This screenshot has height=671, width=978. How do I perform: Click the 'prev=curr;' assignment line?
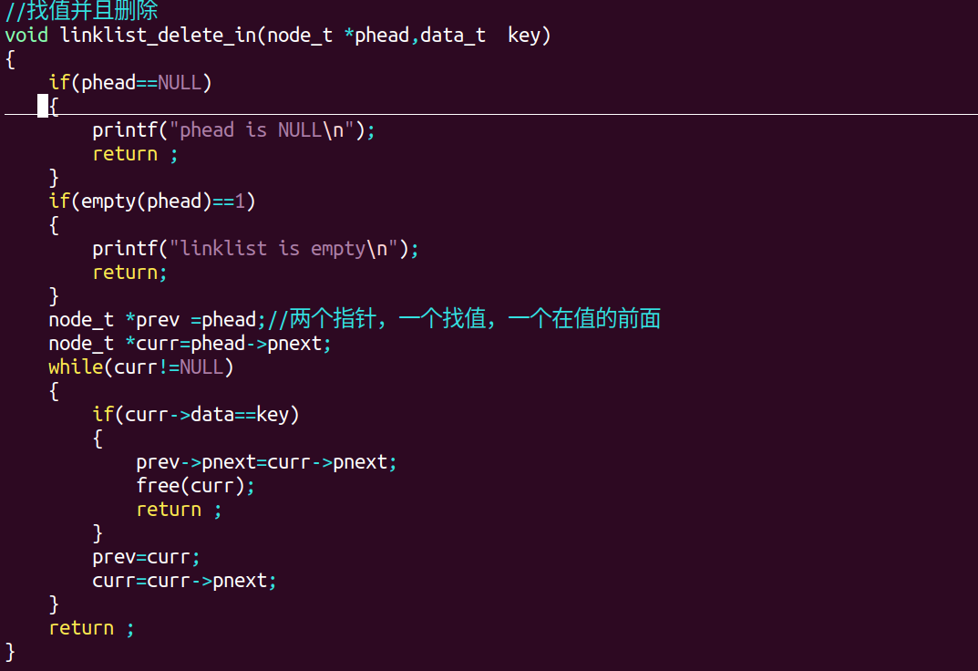(146, 557)
